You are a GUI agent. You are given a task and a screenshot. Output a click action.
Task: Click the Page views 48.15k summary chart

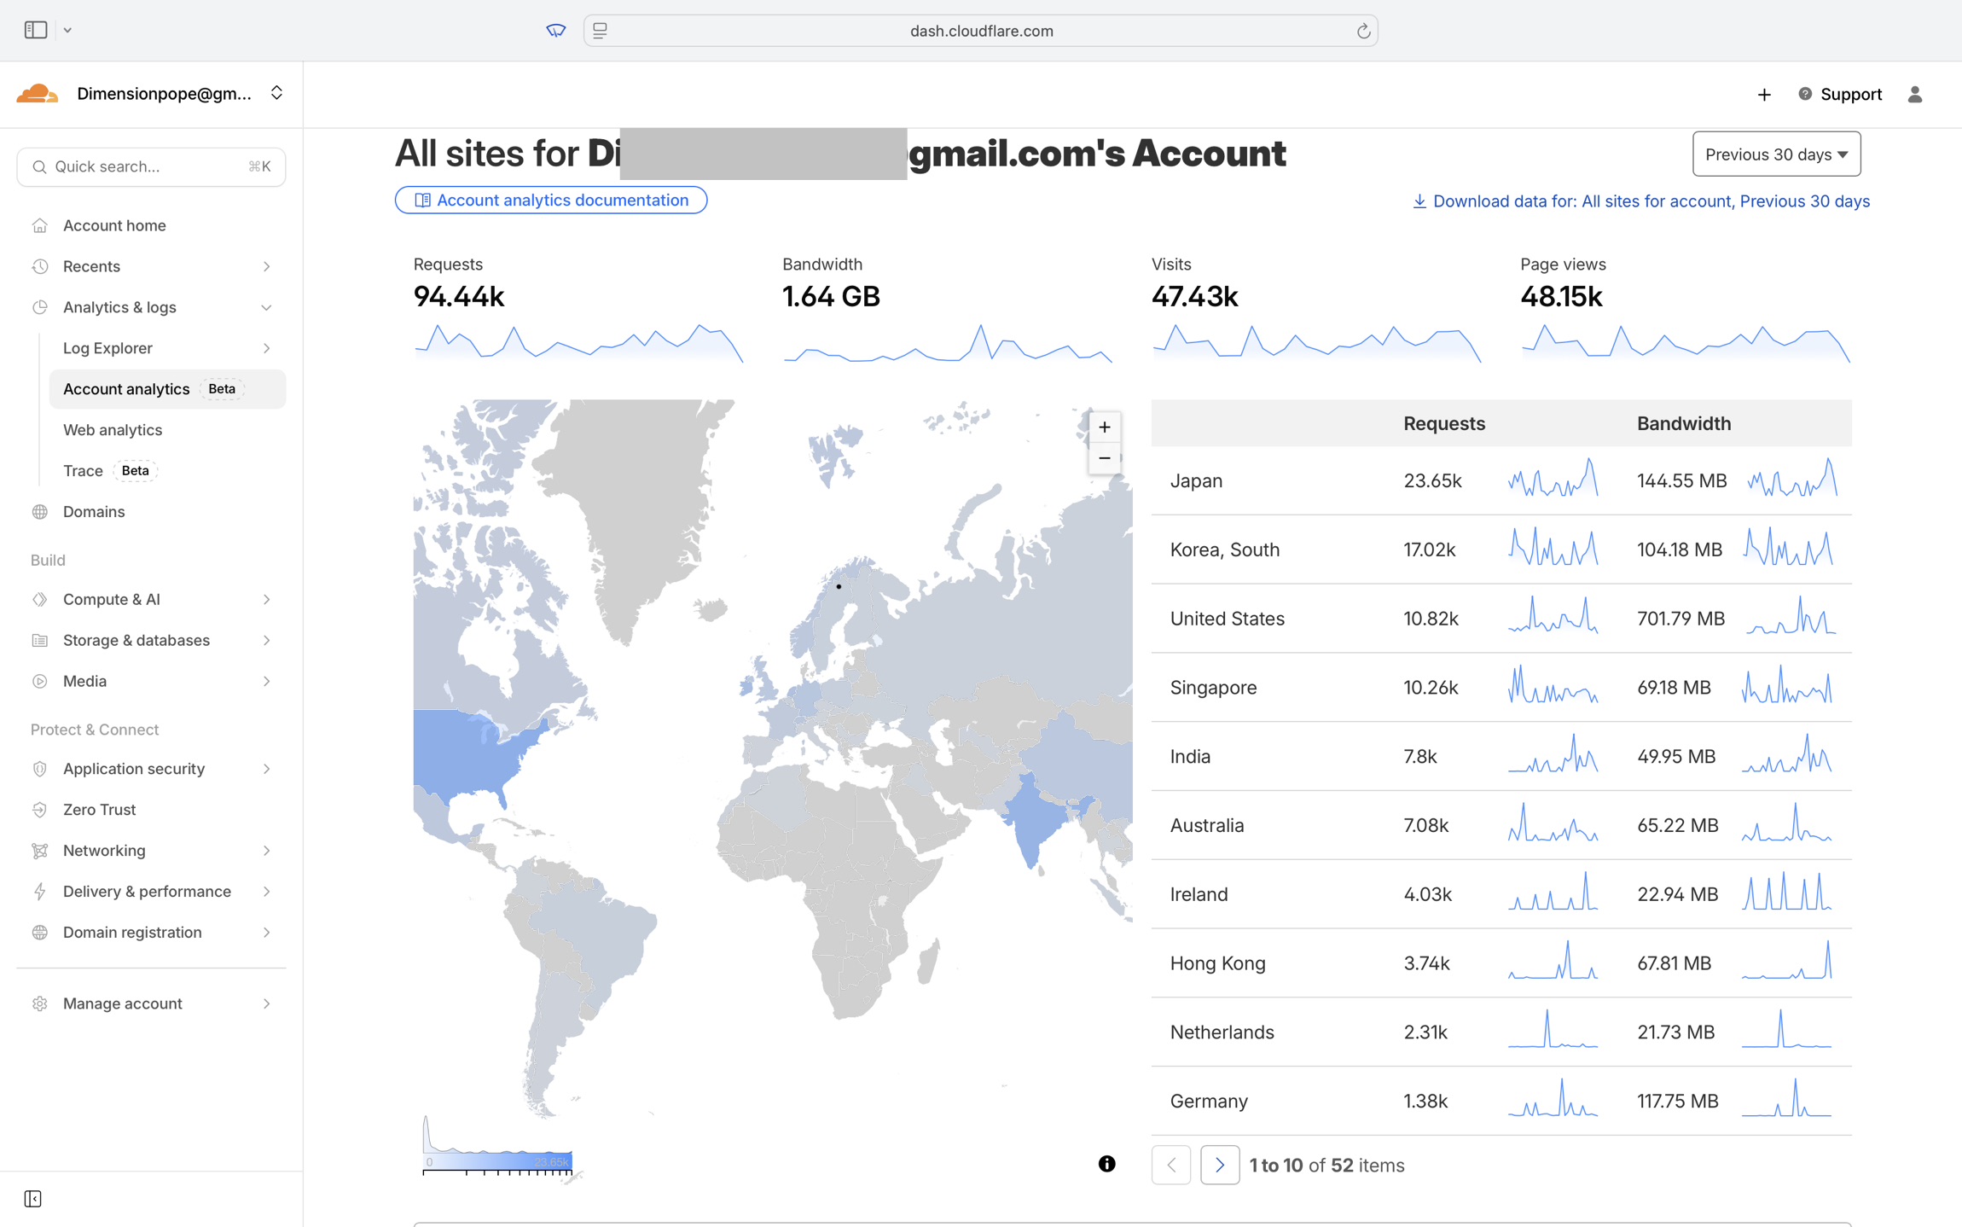1686,343
